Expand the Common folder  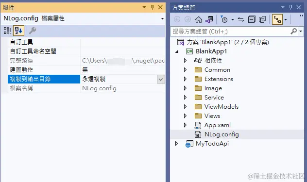tap(185, 70)
